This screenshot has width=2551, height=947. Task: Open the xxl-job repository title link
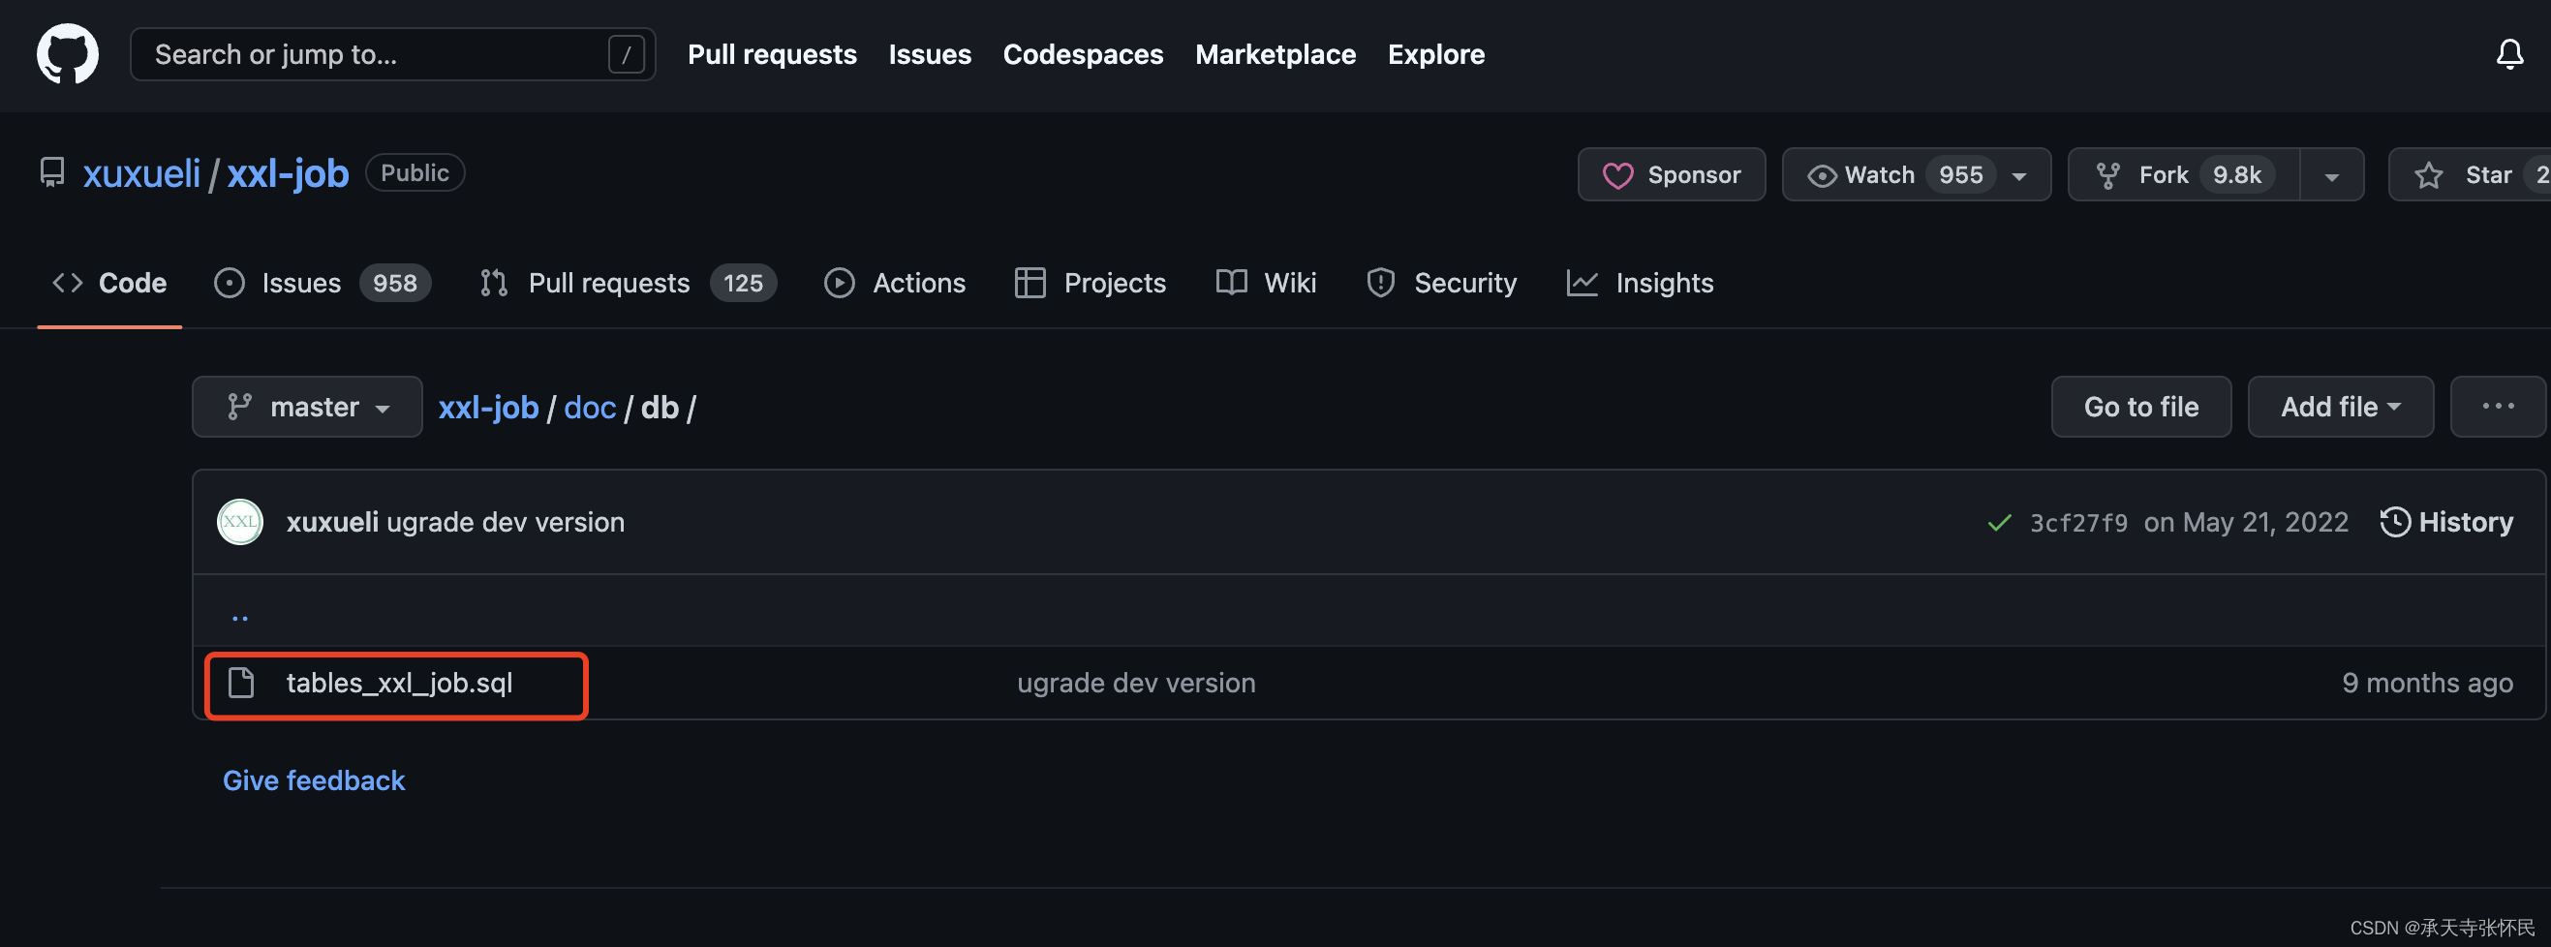[x=288, y=173]
